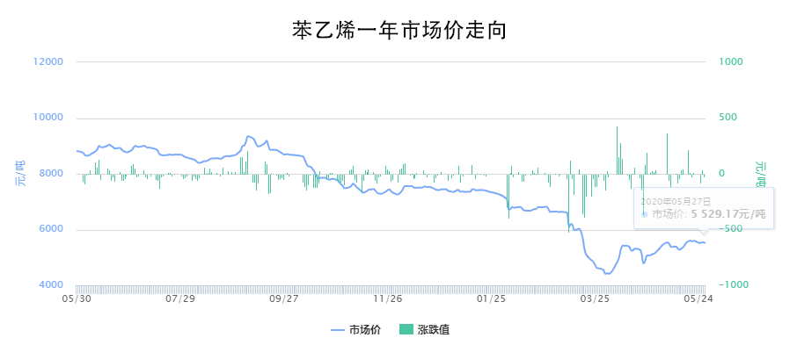Click the 4000 left axis value
The width and height of the screenshot is (797, 345).
50,285
